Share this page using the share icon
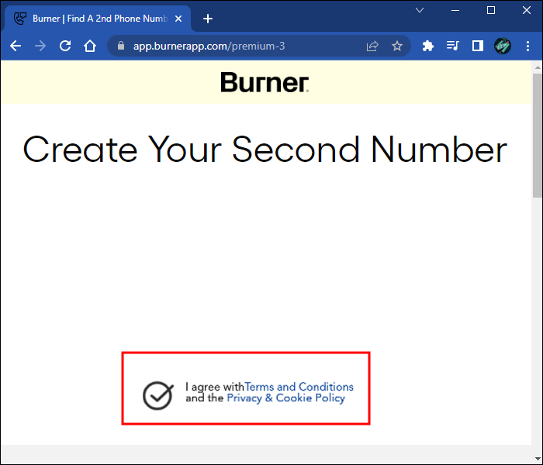This screenshot has height=465, width=543. pos(372,46)
